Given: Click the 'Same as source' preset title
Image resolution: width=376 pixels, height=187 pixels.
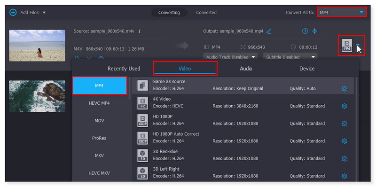Looking at the screenshot, I should point(169,81).
